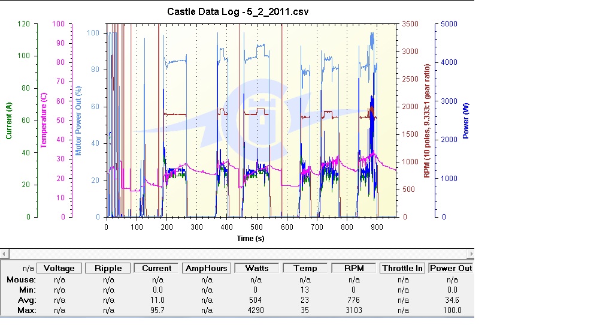Toggle the Throttle In series button

click(x=402, y=269)
